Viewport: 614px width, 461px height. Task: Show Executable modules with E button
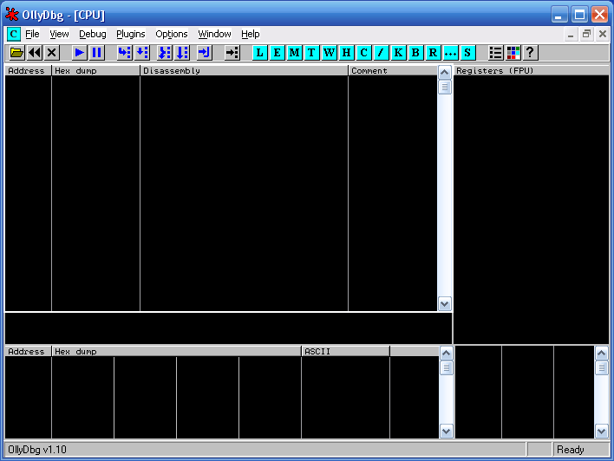click(x=278, y=53)
